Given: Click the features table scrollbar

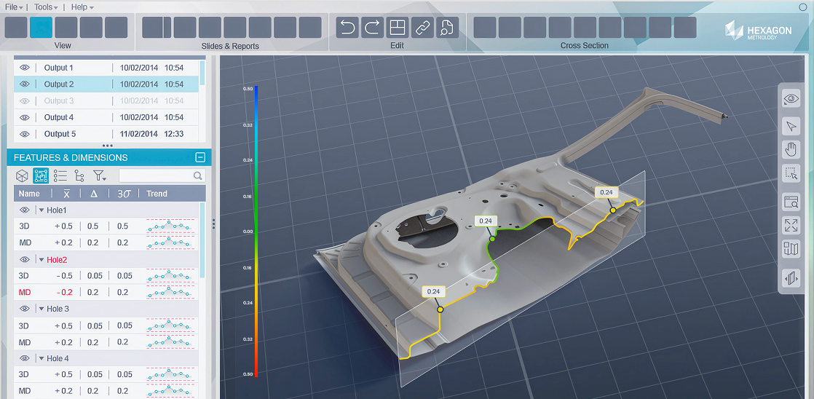Looking at the screenshot, I should pos(202,240).
